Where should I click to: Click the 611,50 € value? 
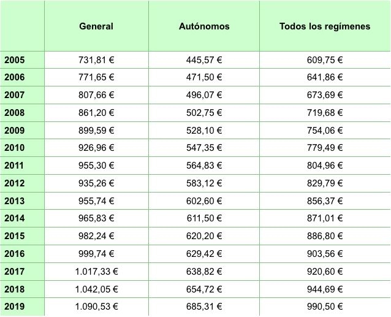point(204,218)
